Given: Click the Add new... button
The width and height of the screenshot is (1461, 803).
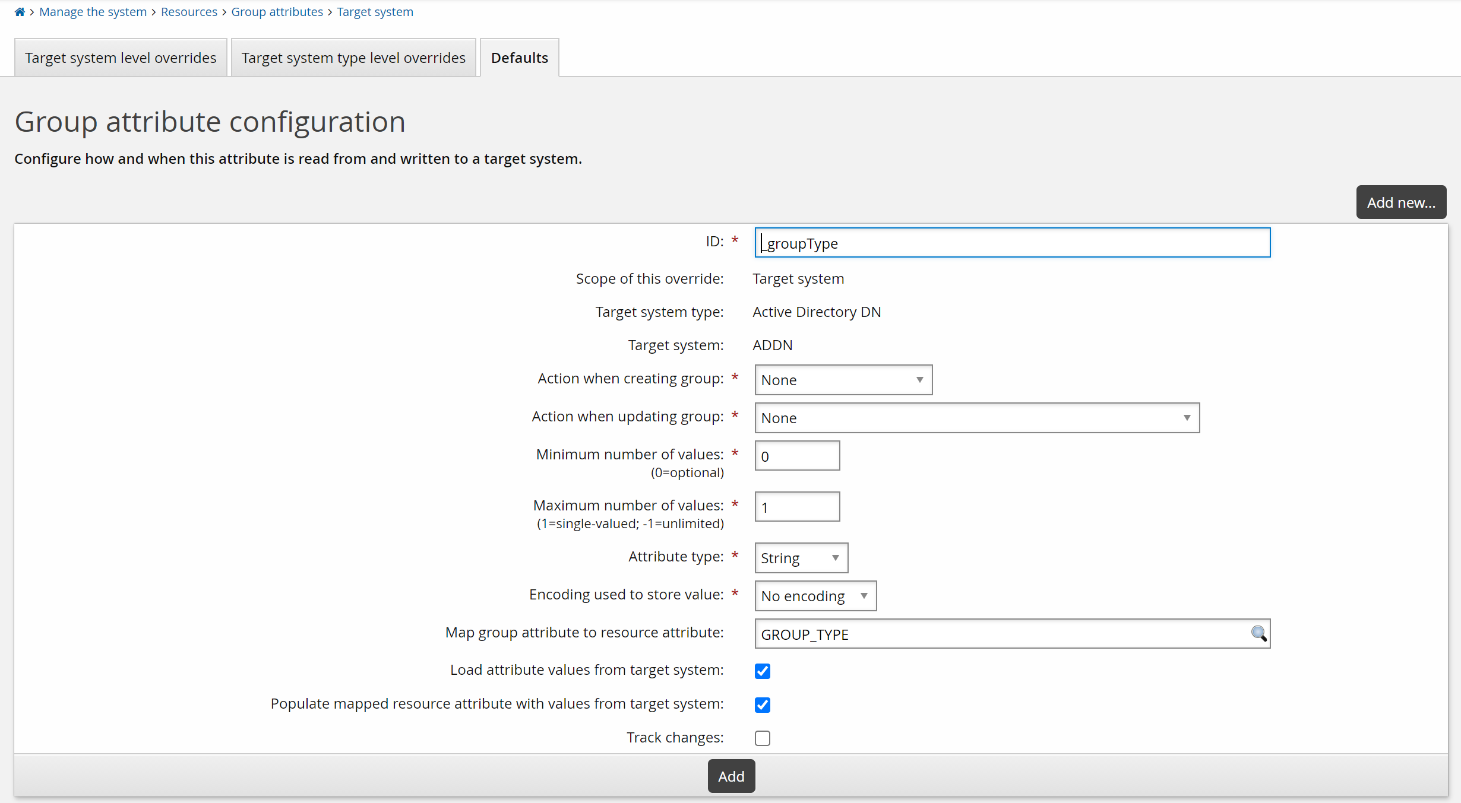Looking at the screenshot, I should coord(1400,202).
